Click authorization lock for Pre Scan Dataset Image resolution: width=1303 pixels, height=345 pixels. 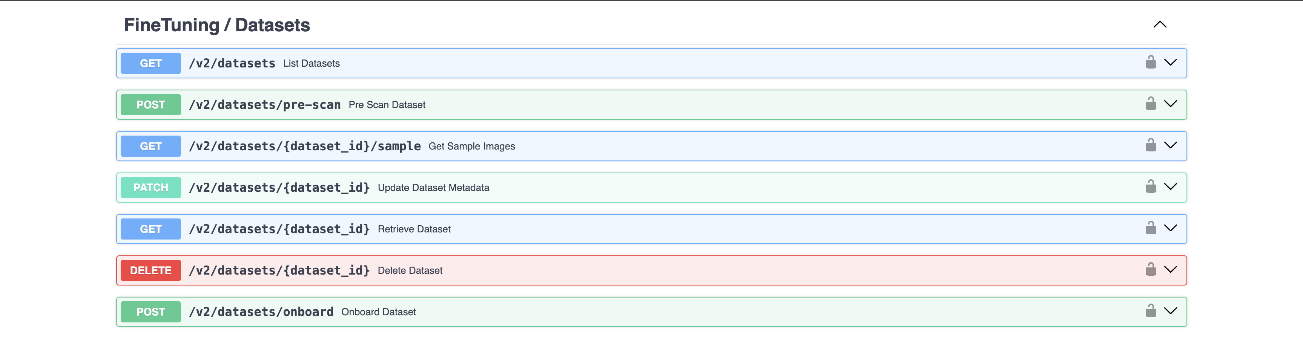pyautogui.click(x=1150, y=104)
